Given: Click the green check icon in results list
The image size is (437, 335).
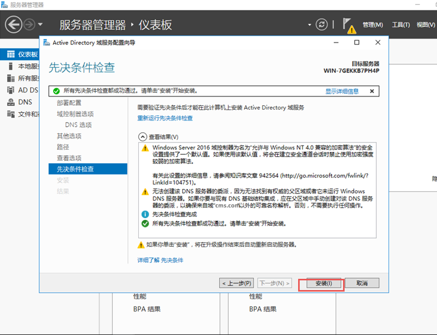Looking at the screenshot, I should click(145, 224).
